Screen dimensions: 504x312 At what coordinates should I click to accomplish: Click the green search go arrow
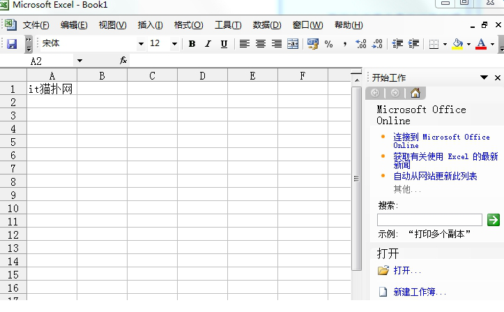(x=494, y=220)
